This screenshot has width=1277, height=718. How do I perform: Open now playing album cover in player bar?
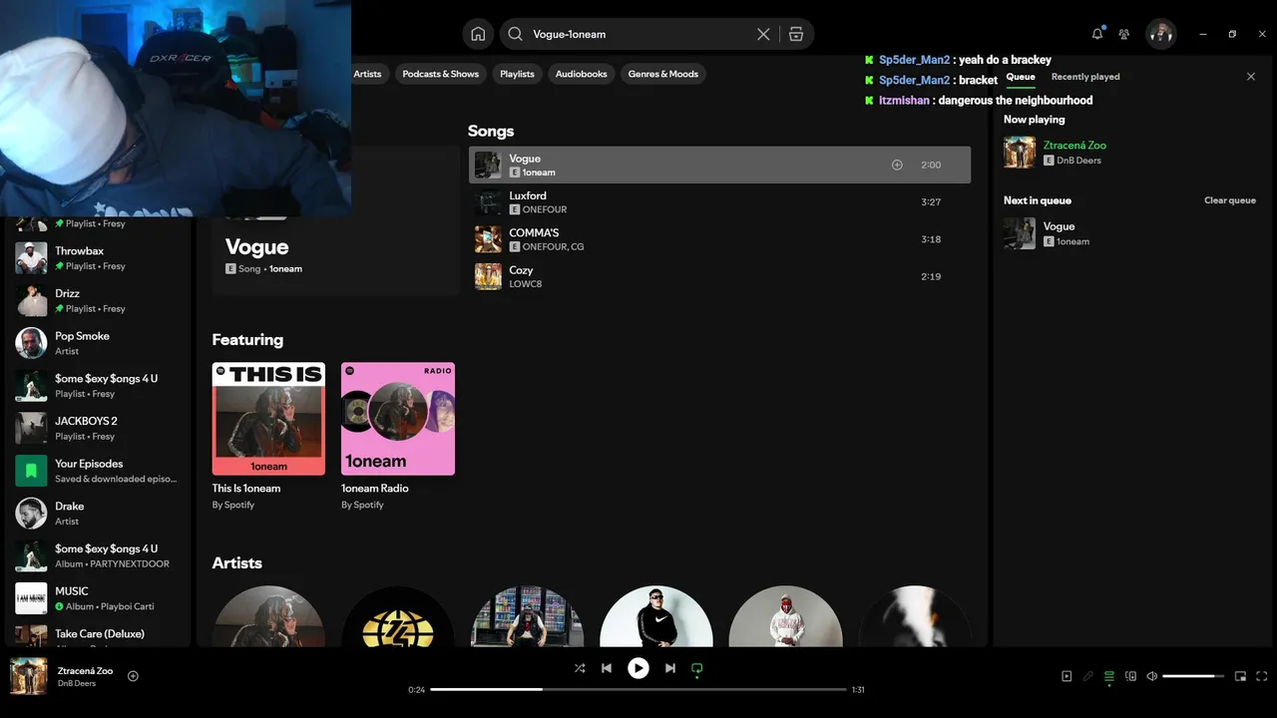[x=29, y=676]
